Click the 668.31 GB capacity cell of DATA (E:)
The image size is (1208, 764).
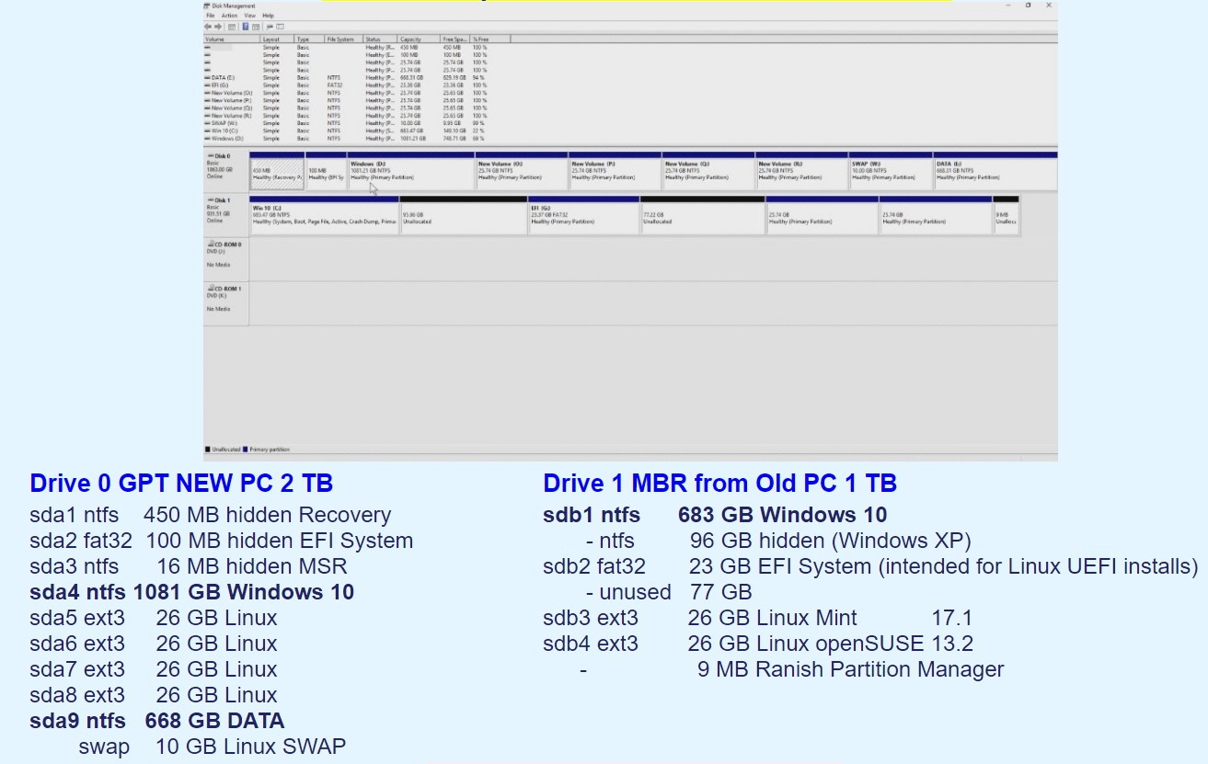click(x=410, y=78)
